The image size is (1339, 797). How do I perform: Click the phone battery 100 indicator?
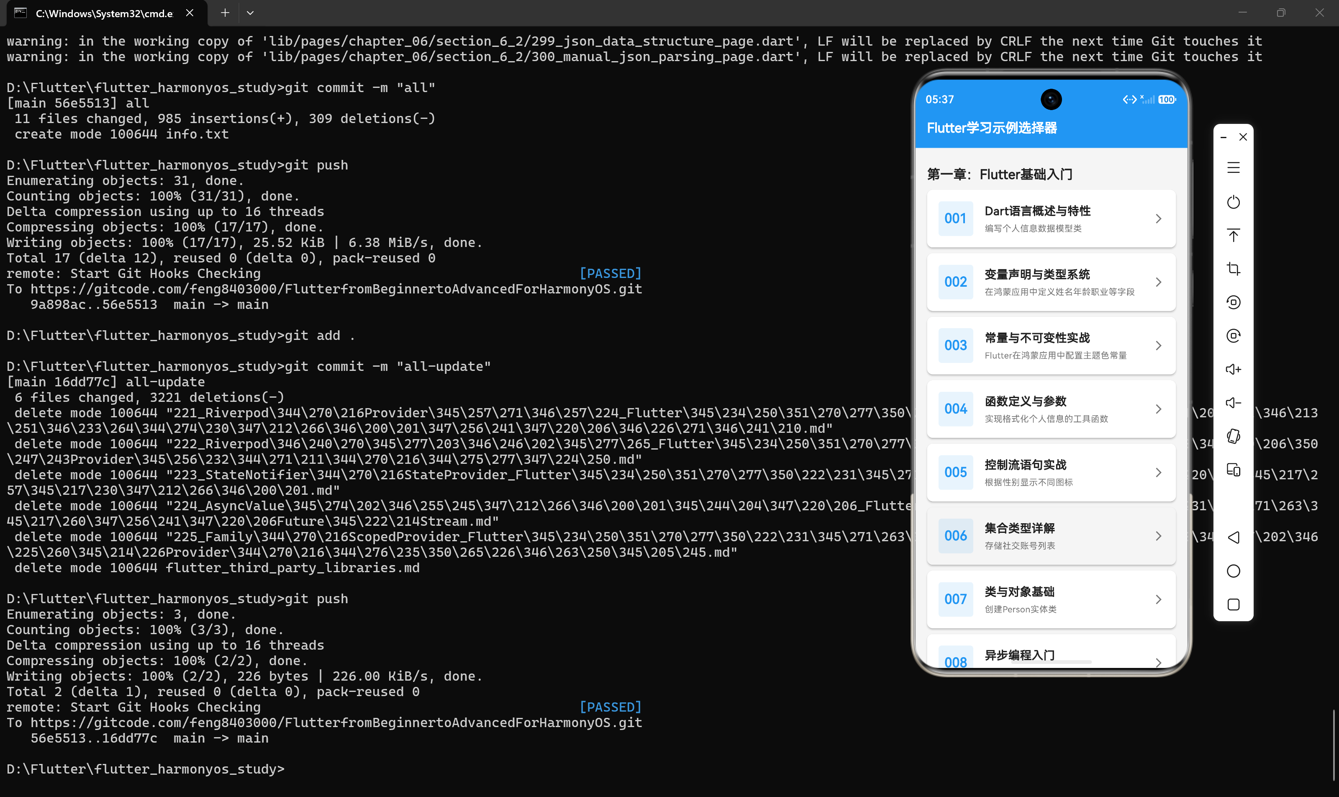pyautogui.click(x=1167, y=99)
